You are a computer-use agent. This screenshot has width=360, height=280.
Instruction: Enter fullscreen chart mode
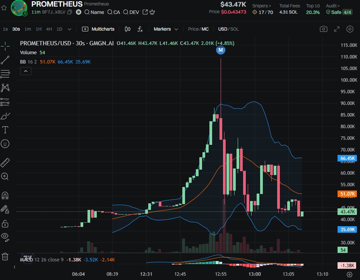[337, 29]
